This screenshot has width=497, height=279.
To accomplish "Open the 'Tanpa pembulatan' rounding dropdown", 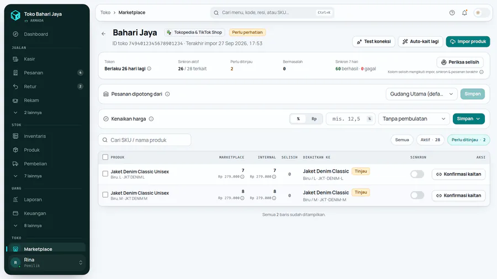I will (414, 119).
